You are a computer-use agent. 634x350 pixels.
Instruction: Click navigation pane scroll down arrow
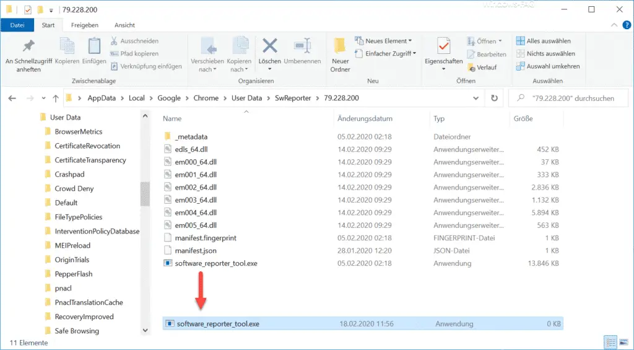coord(145,331)
